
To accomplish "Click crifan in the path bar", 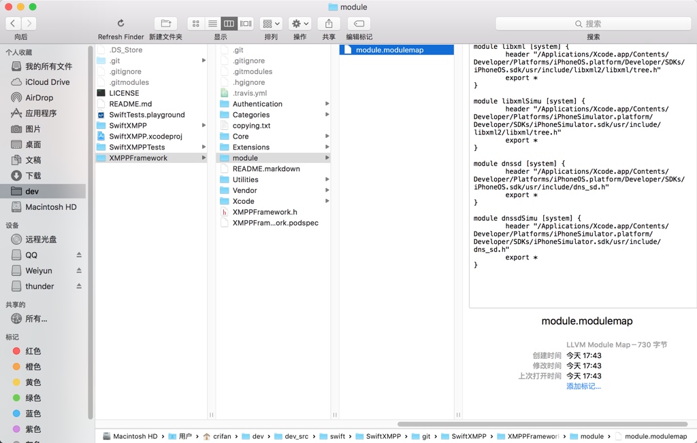I will [217, 436].
